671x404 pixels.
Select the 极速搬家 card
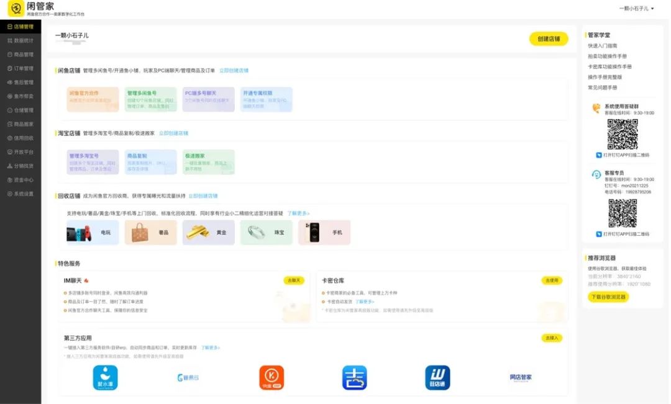pyautogui.click(x=208, y=162)
